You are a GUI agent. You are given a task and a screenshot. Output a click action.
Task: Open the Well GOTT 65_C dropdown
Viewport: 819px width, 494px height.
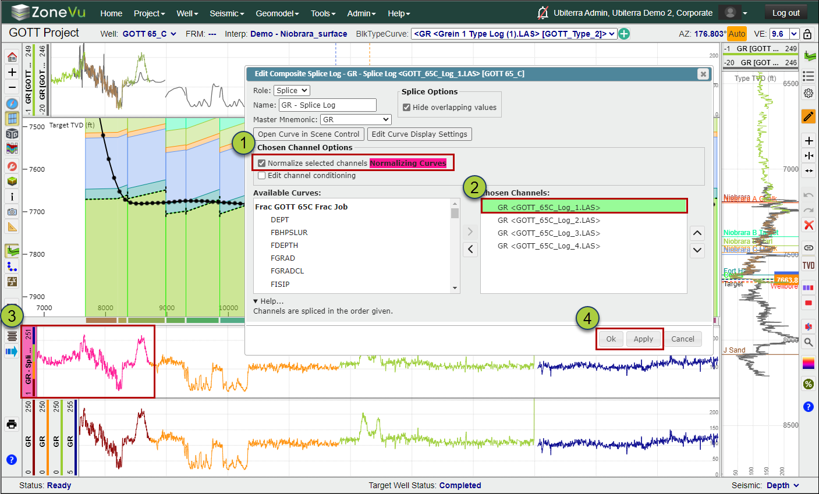tap(149, 34)
